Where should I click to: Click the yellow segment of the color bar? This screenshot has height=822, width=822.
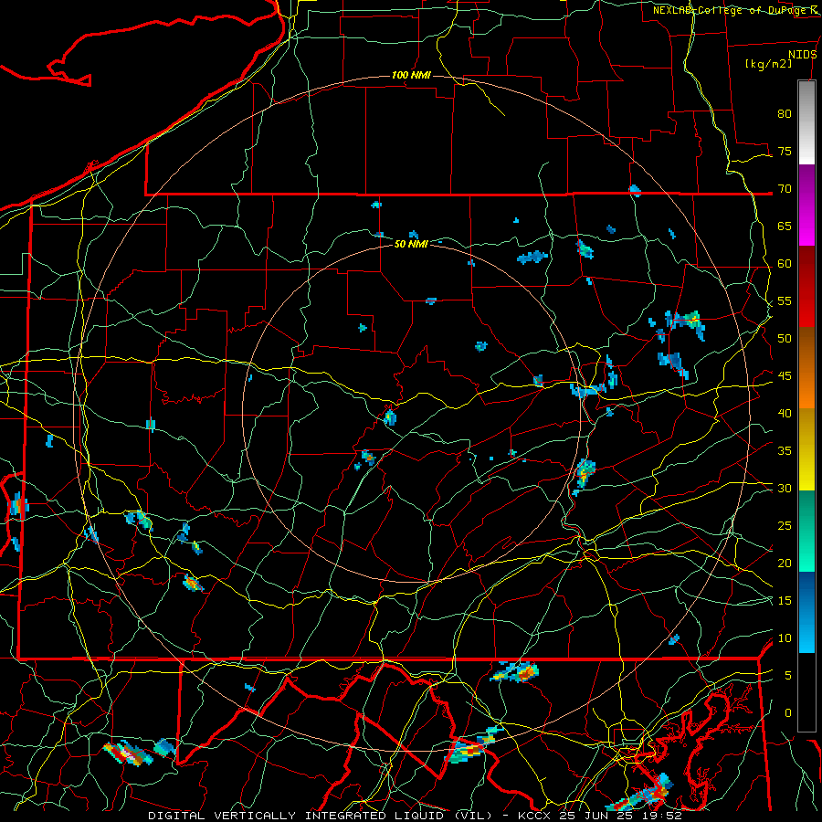click(806, 449)
